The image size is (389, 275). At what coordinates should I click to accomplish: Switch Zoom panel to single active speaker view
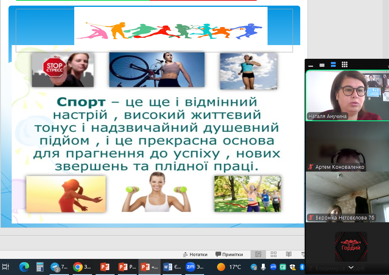click(322, 65)
